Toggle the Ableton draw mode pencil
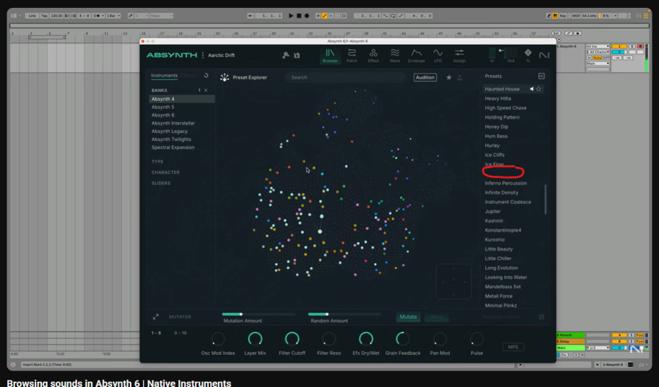 (x=548, y=16)
